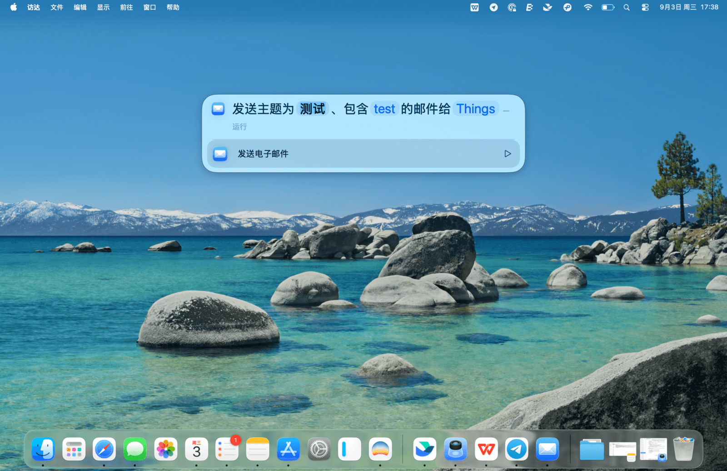This screenshot has width=727, height=471.
Task: Click the battery status icon
Action: pyautogui.click(x=607, y=7)
